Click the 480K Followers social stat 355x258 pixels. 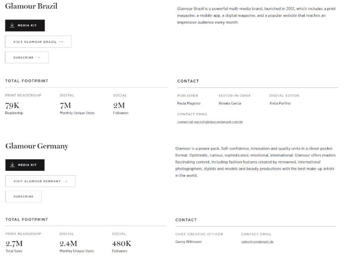[x=121, y=244]
